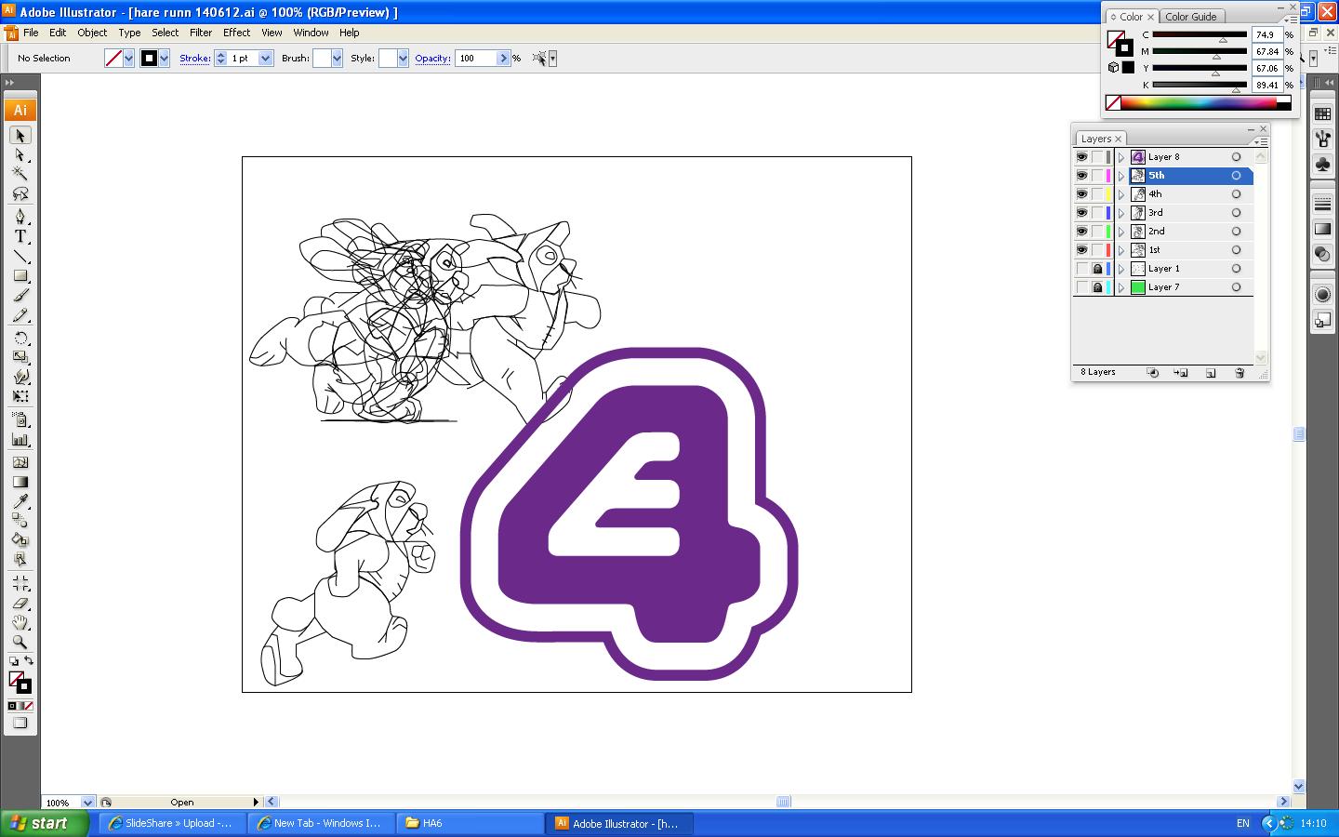Select the Direct Selection tool (white arrow)
This screenshot has height=837, width=1339.
tap(20, 155)
